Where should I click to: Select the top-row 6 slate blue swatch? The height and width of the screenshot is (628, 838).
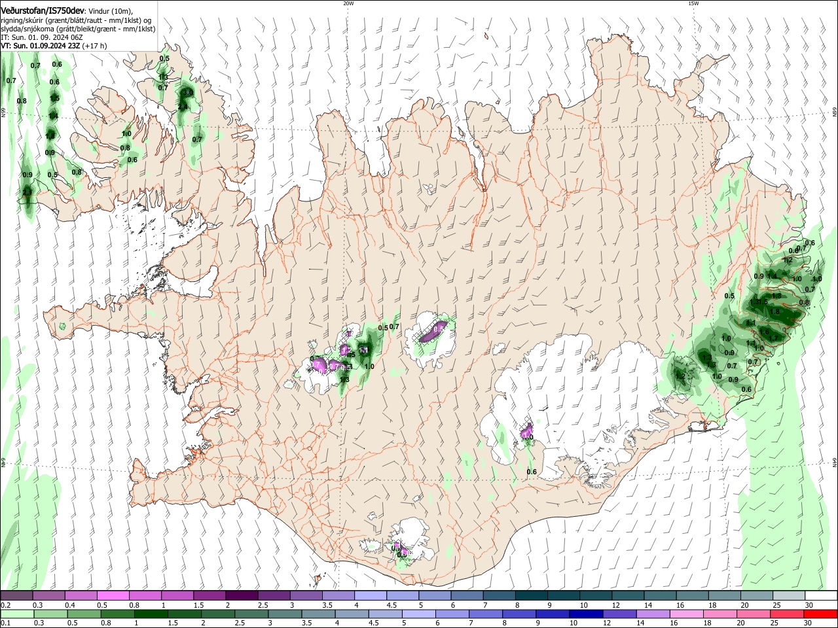coord(467,595)
